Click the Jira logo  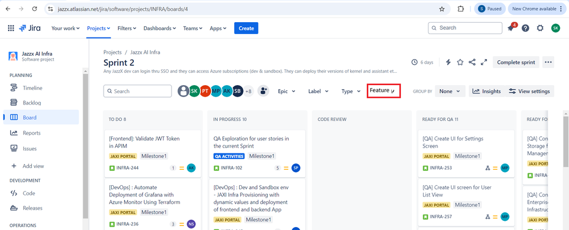click(x=30, y=28)
